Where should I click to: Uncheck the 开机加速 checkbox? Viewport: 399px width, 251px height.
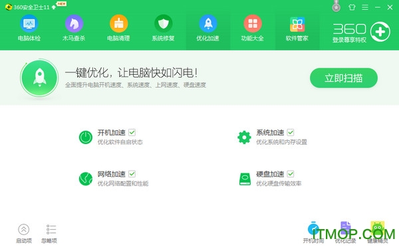pos(132,132)
